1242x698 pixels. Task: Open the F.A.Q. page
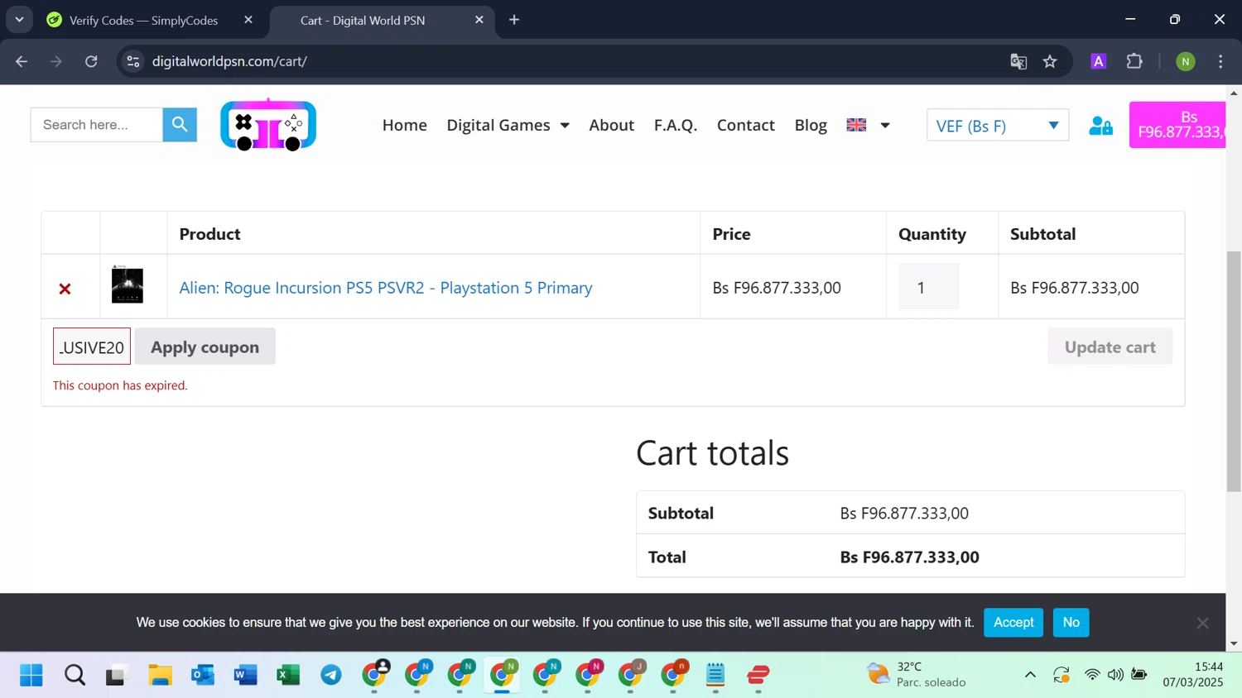(x=676, y=125)
